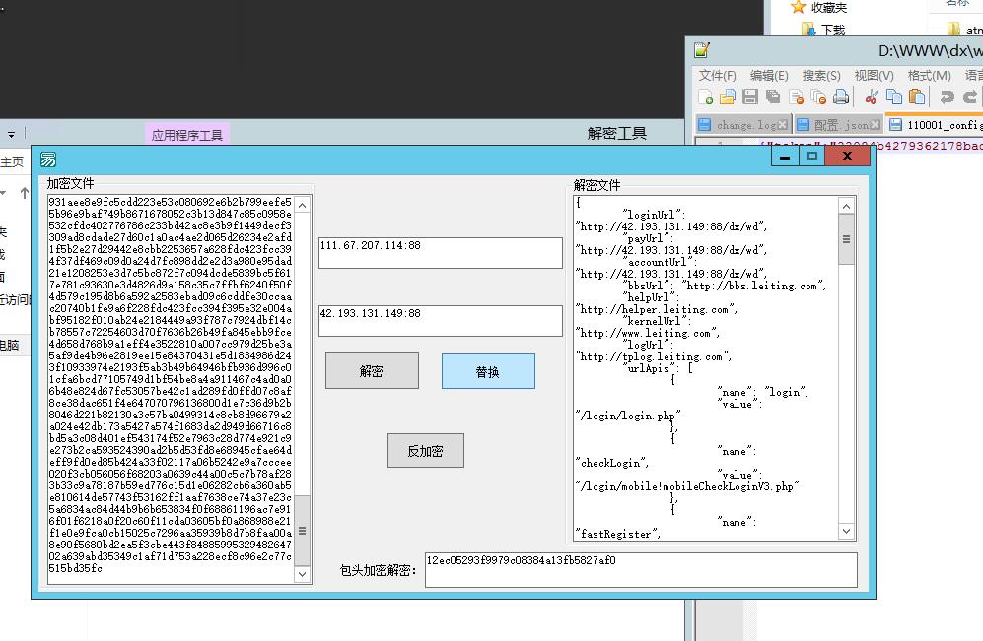Select the 应用程序工具 ribbon tab
The height and width of the screenshot is (641, 983).
click(x=187, y=135)
